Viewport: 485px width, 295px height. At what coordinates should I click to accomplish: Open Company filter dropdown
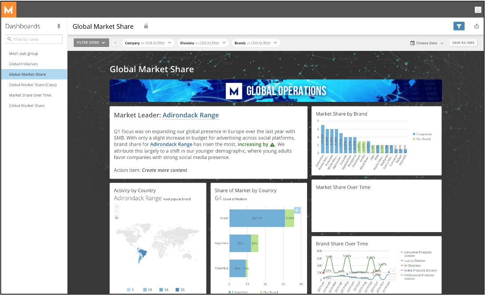click(x=149, y=43)
